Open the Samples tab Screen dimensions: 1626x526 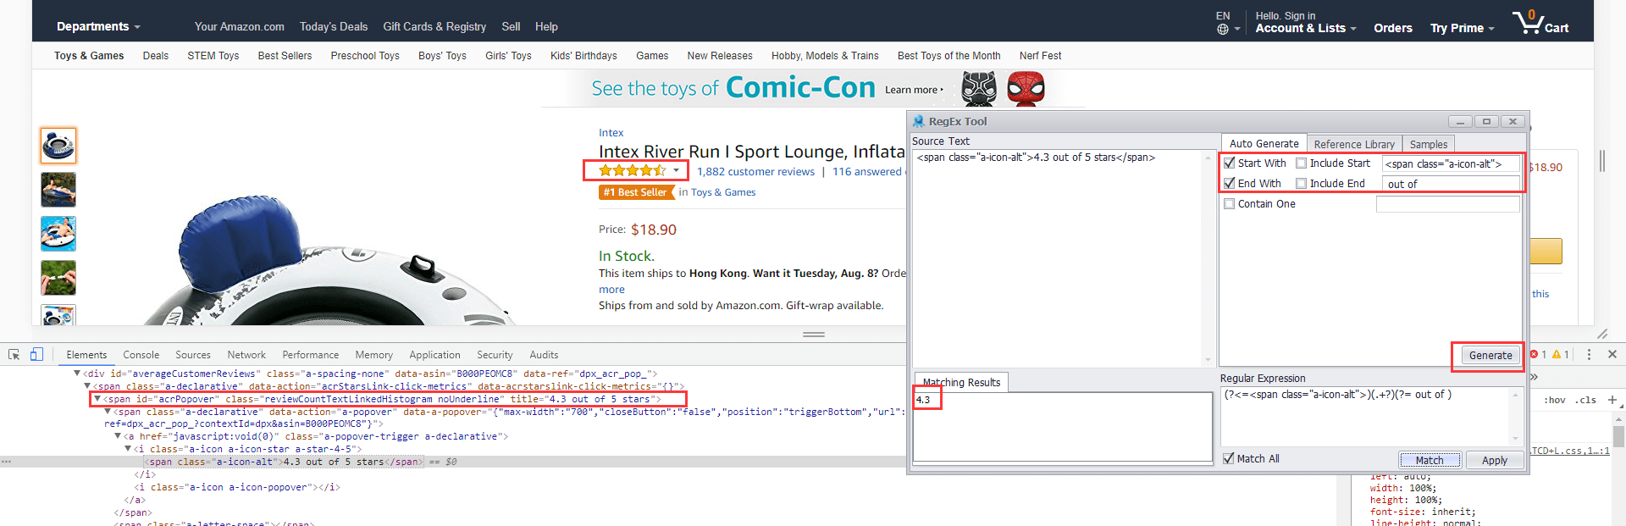1429,144
